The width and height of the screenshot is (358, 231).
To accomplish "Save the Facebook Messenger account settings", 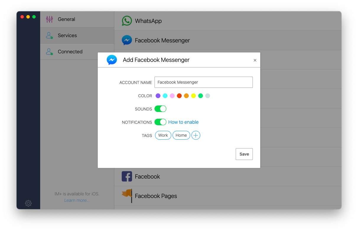I will coord(244,154).
